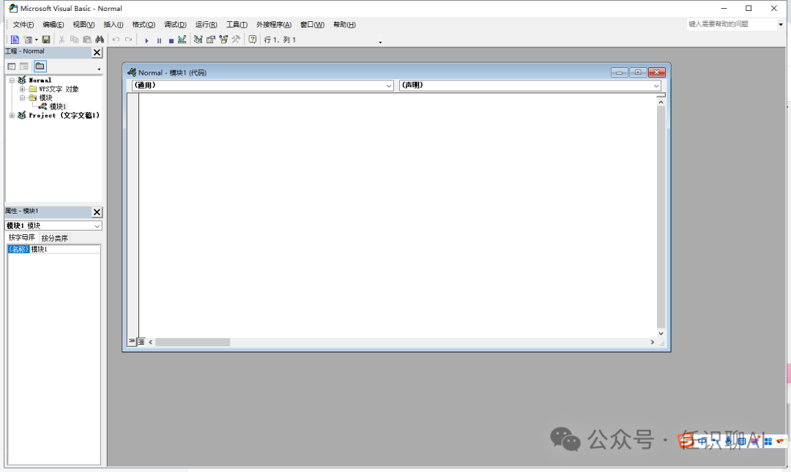This screenshot has height=472, width=791.
Task: Click the view host application icon in toolbar
Action: tap(15, 40)
